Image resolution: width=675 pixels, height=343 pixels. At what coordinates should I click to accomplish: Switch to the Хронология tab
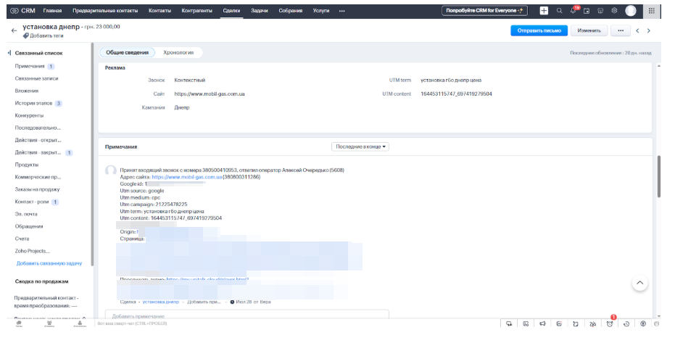[178, 52]
